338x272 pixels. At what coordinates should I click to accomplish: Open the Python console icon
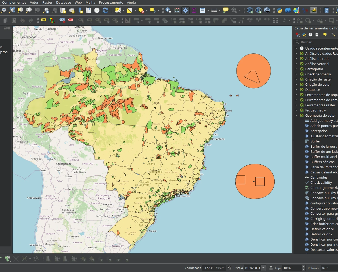click(280, 10)
